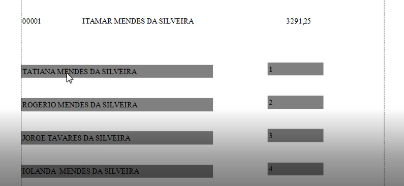Click the value 3291,25

[298, 21]
